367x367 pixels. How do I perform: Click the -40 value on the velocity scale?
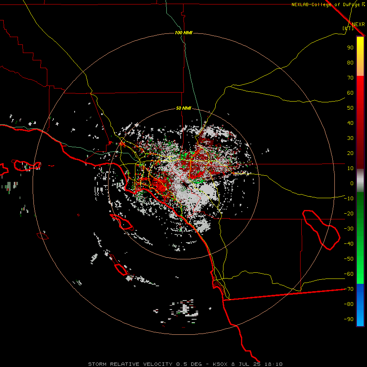pyautogui.click(x=349, y=244)
